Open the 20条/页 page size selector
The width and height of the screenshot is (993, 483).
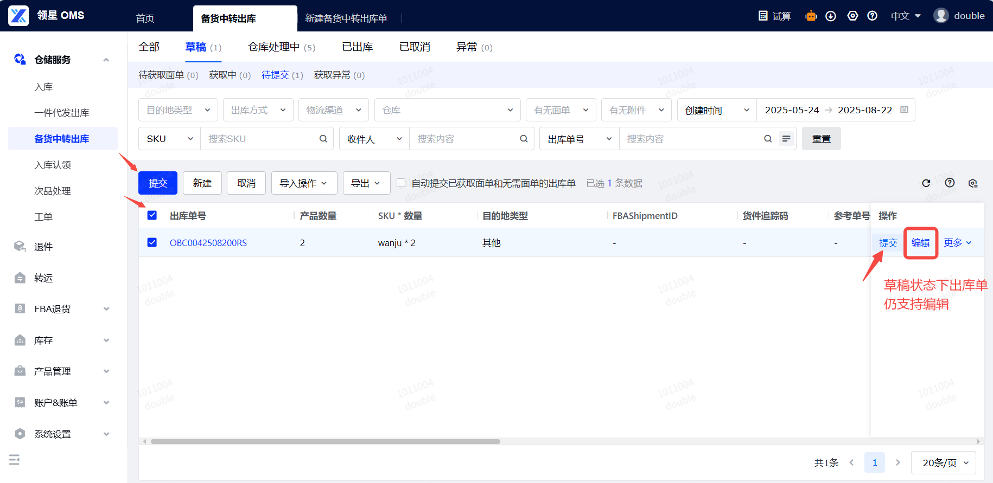943,463
